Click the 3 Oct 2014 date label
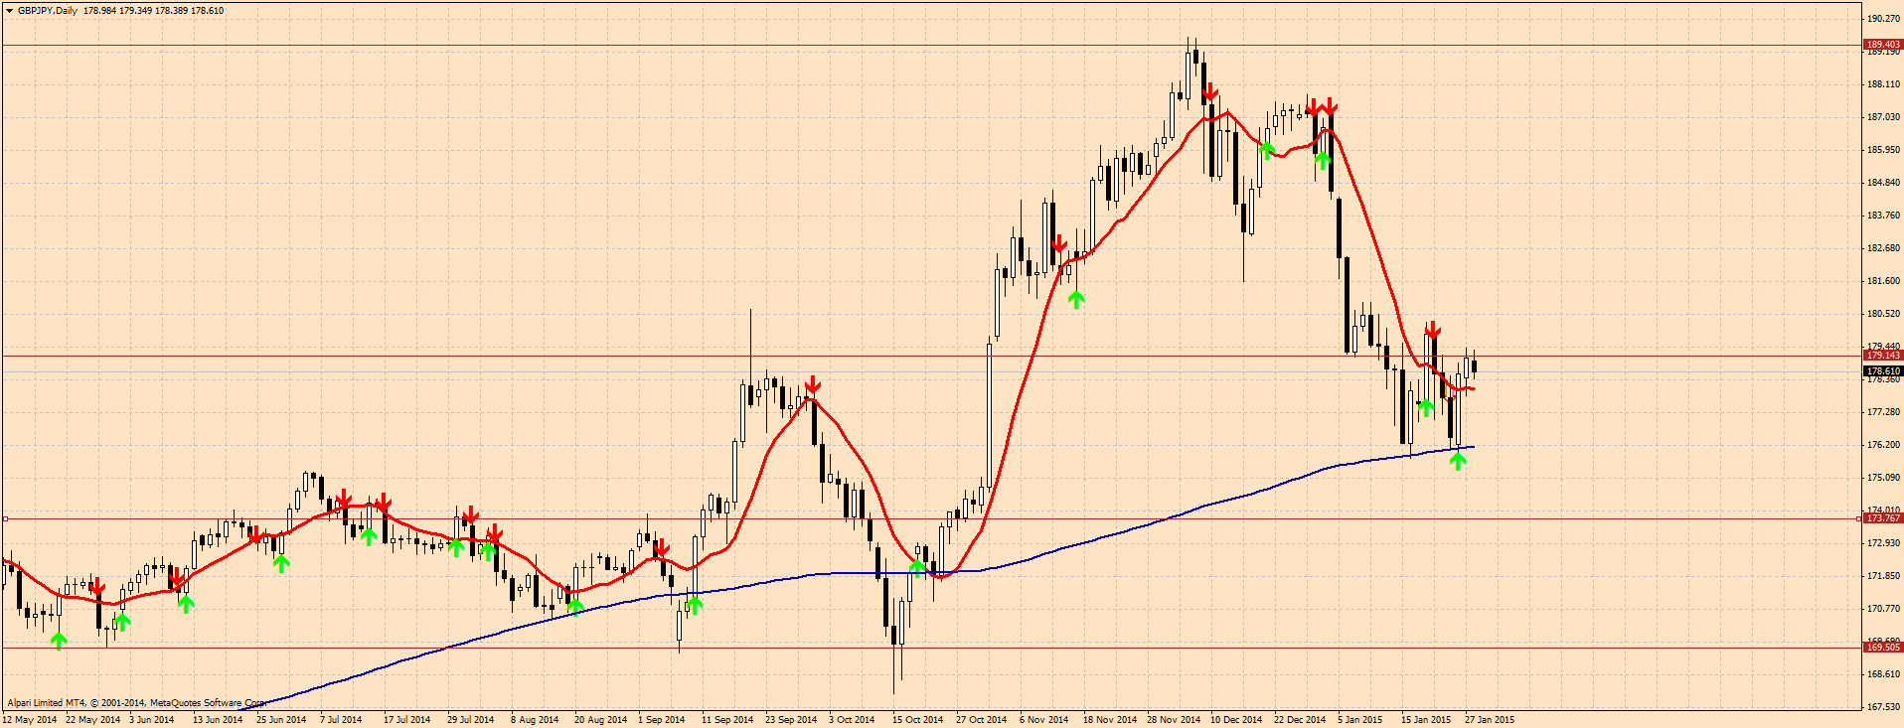Viewport: 1904px width, 728px height. pos(852,720)
